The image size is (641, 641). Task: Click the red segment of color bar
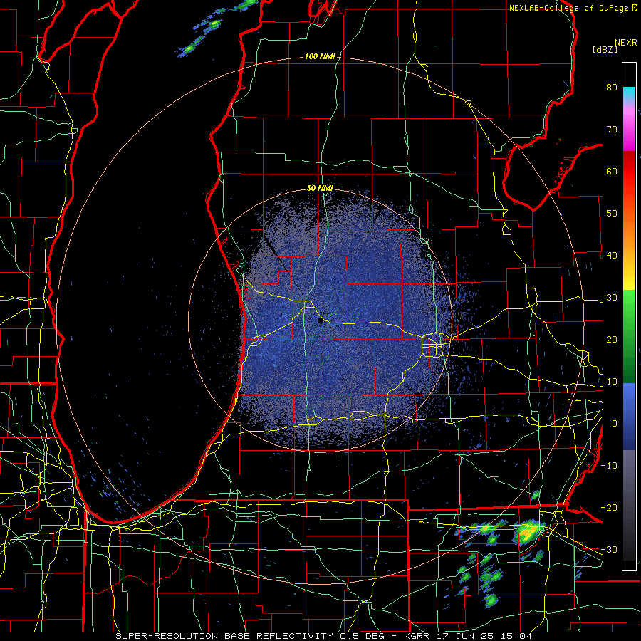click(629, 172)
